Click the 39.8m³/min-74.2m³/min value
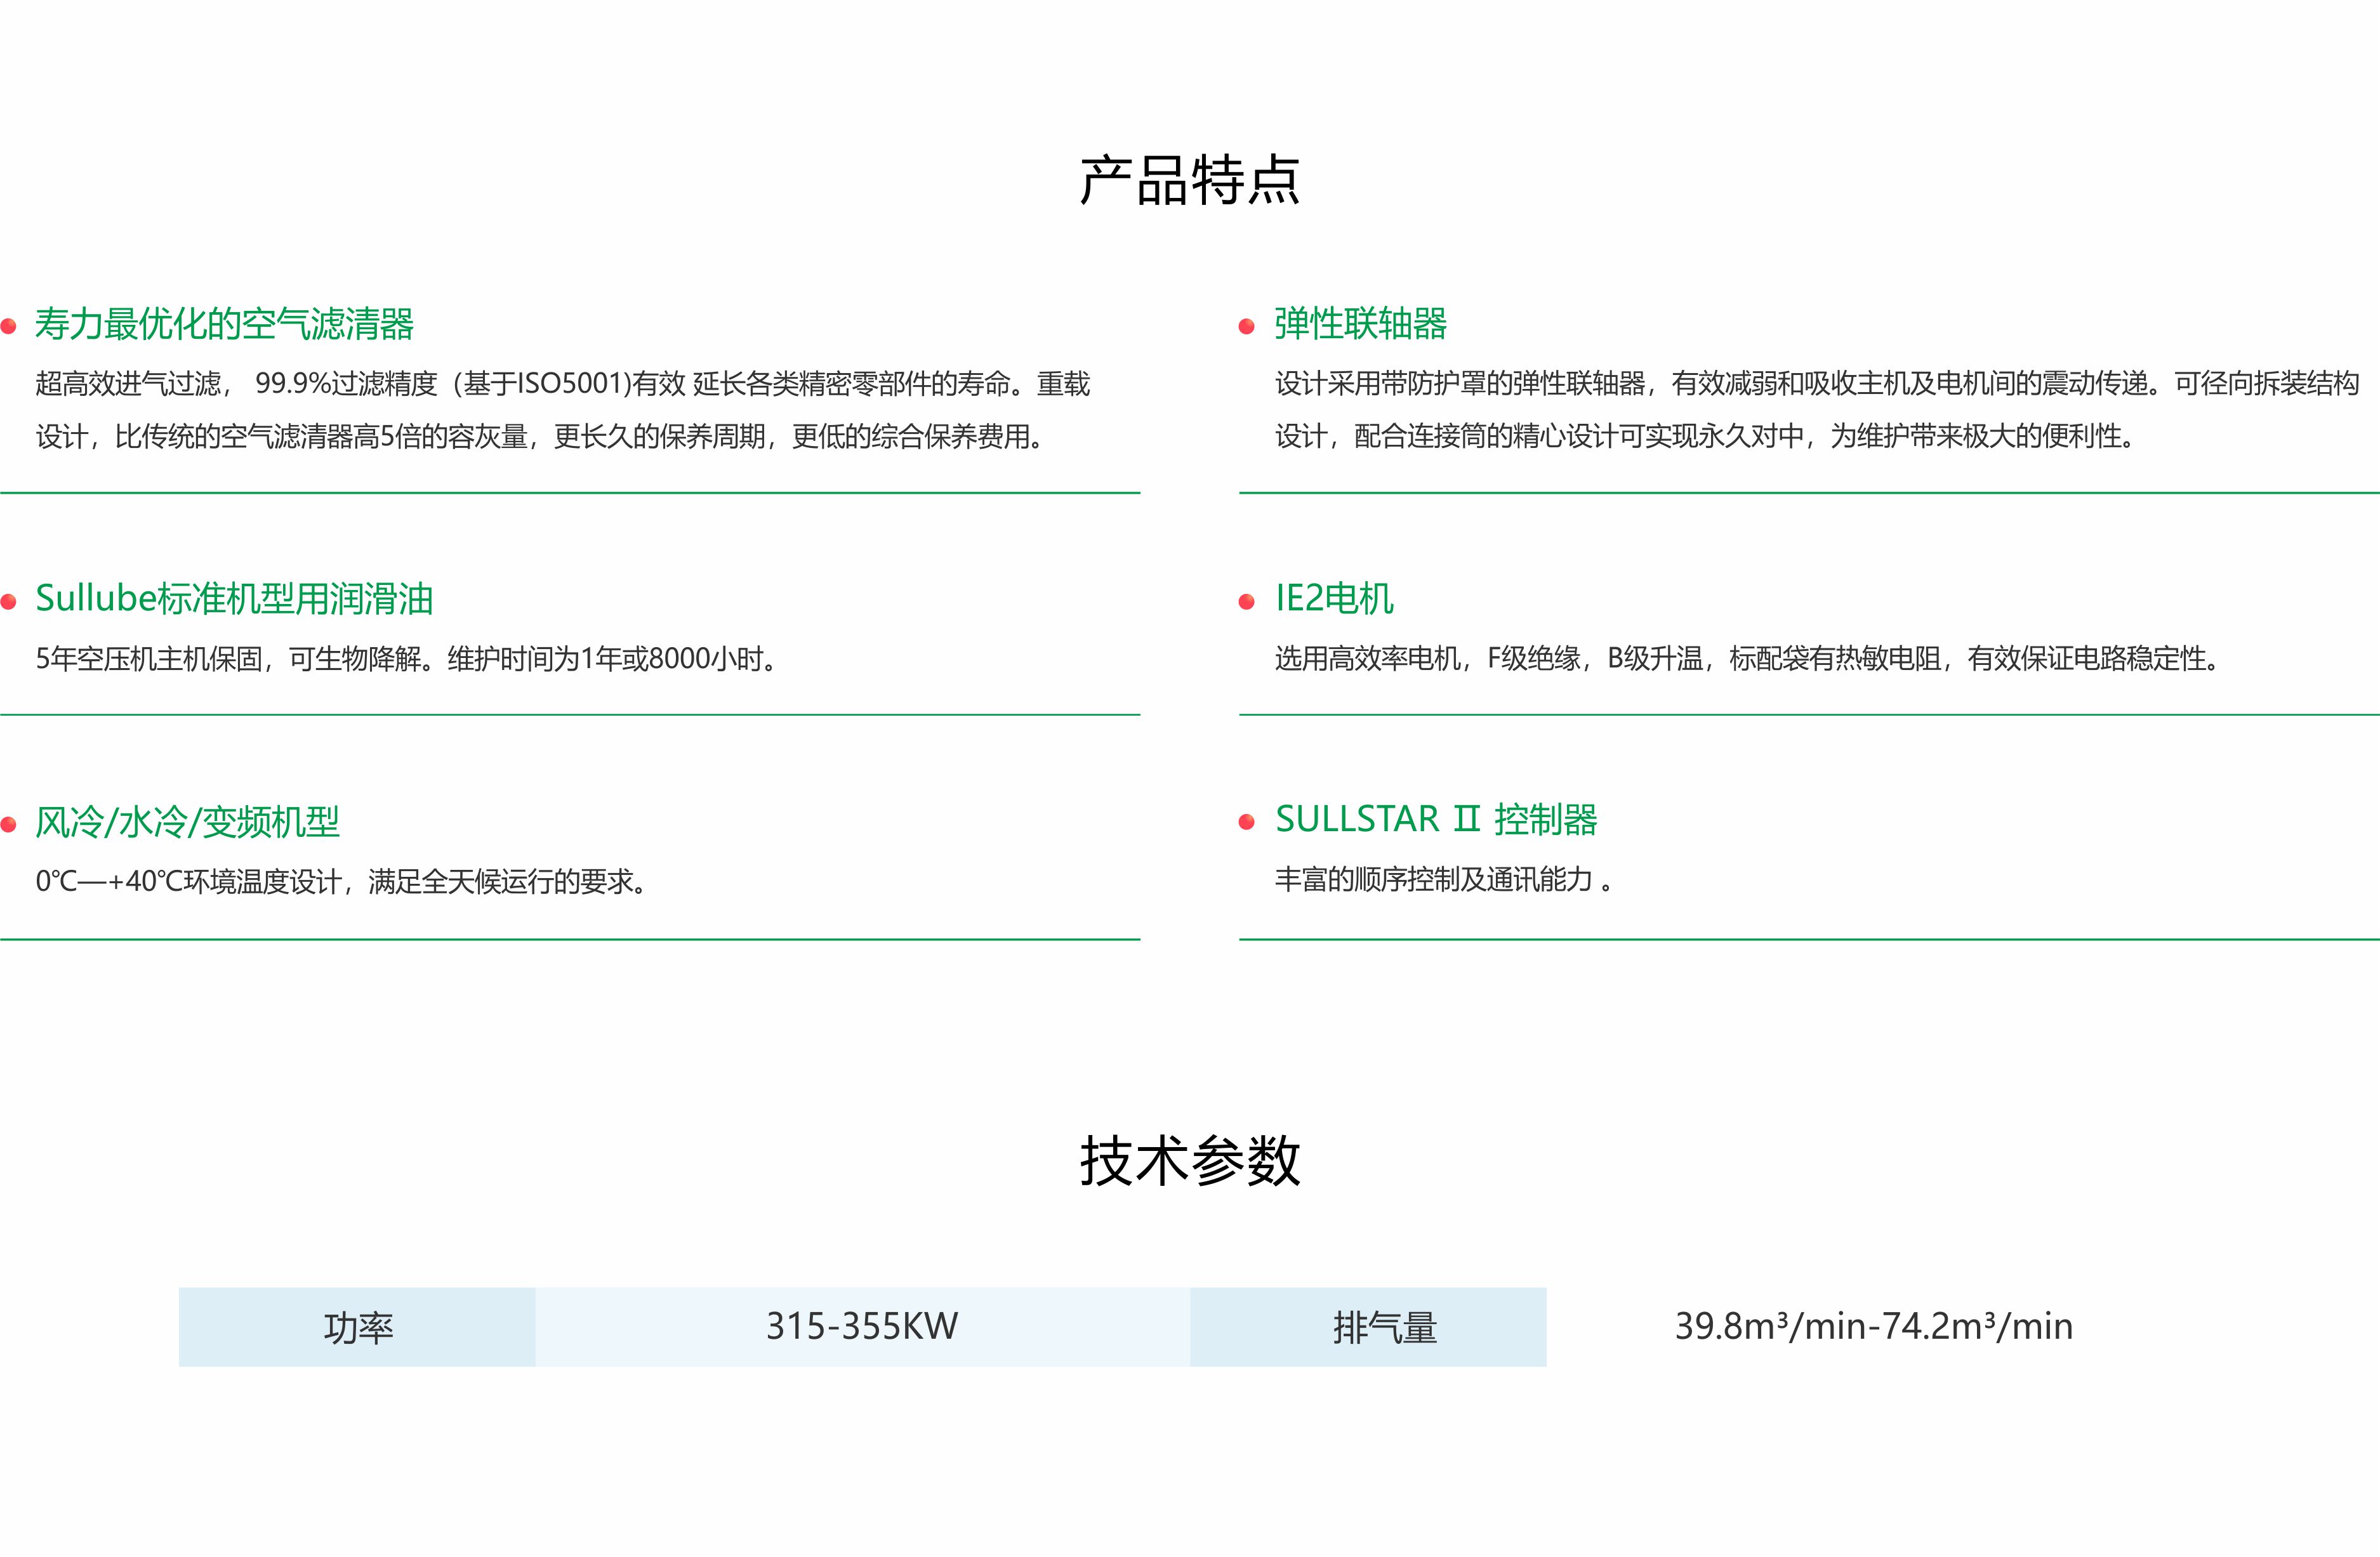The height and width of the screenshot is (1557, 2380). pos(1873,1327)
